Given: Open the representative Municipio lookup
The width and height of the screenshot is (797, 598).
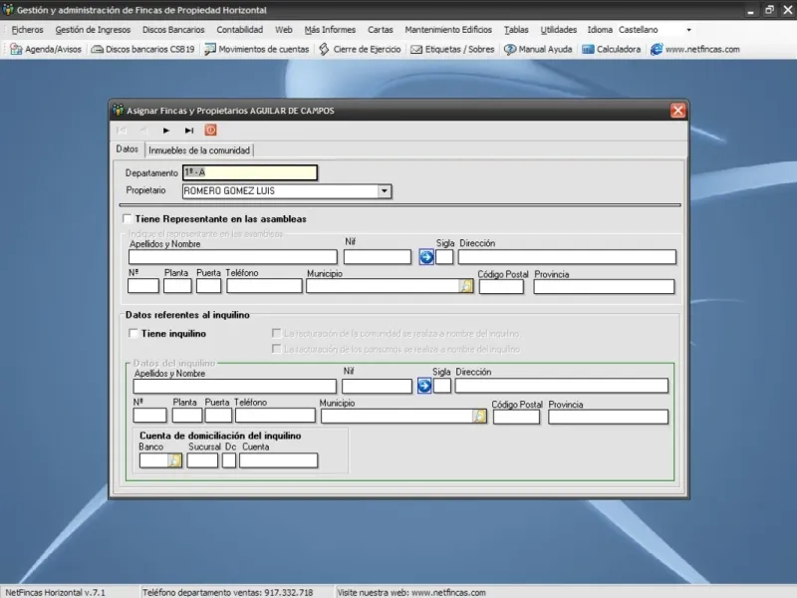Looking at the screenshot, I should click(x=465, y=286).
